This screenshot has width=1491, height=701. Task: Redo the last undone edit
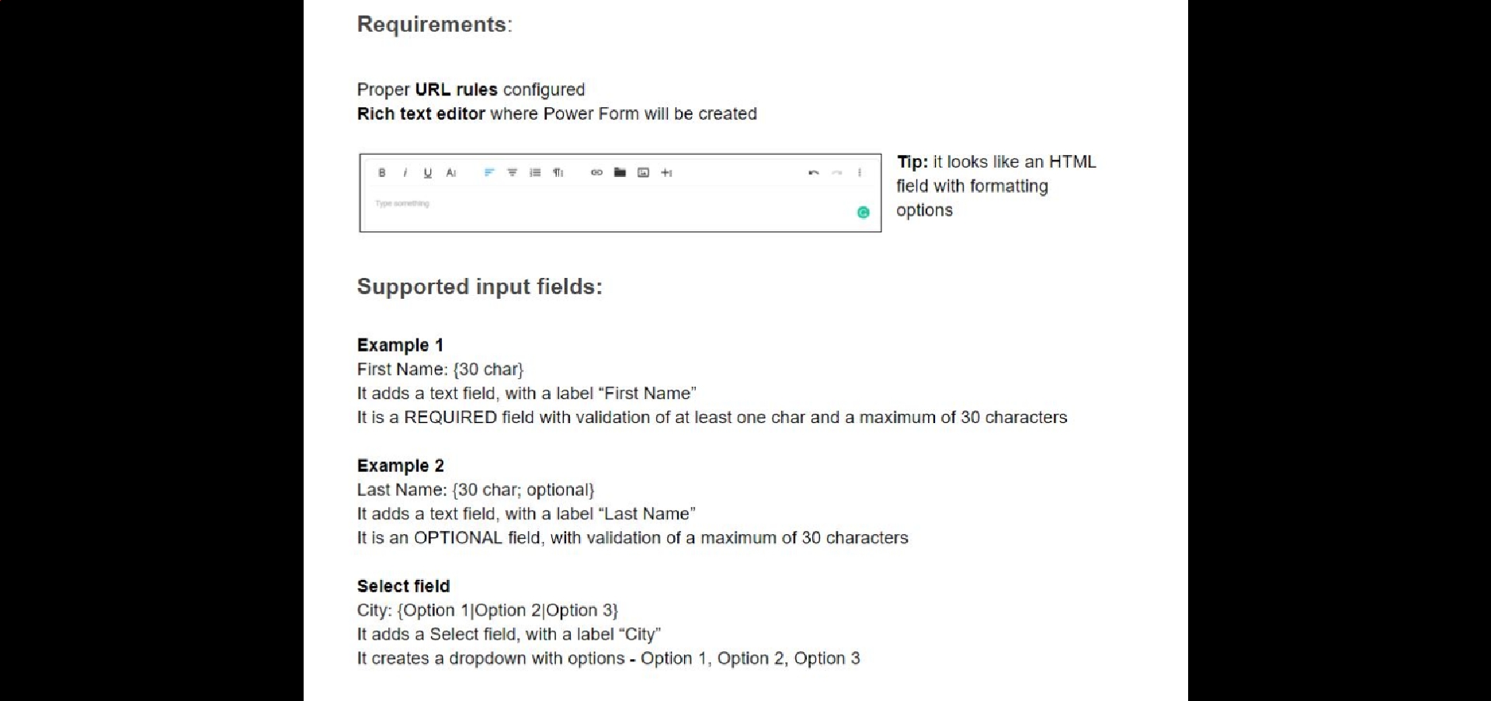click(836, 173)
